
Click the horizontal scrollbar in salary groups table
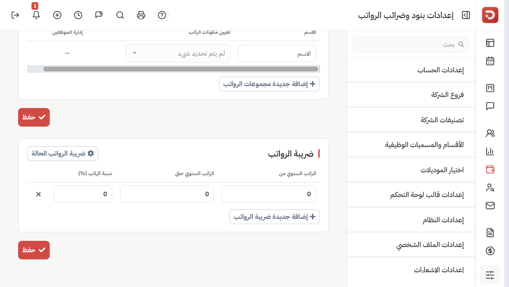coord(181,69)
